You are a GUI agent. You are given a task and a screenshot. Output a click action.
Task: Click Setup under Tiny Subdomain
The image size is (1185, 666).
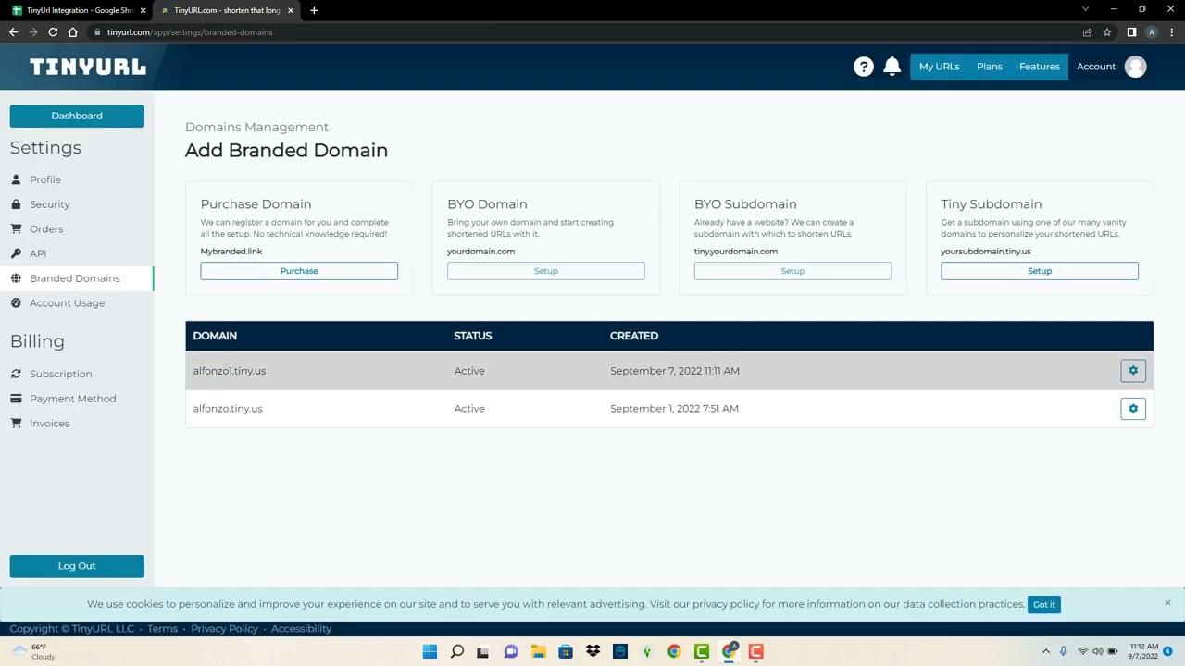point(1040,271)
